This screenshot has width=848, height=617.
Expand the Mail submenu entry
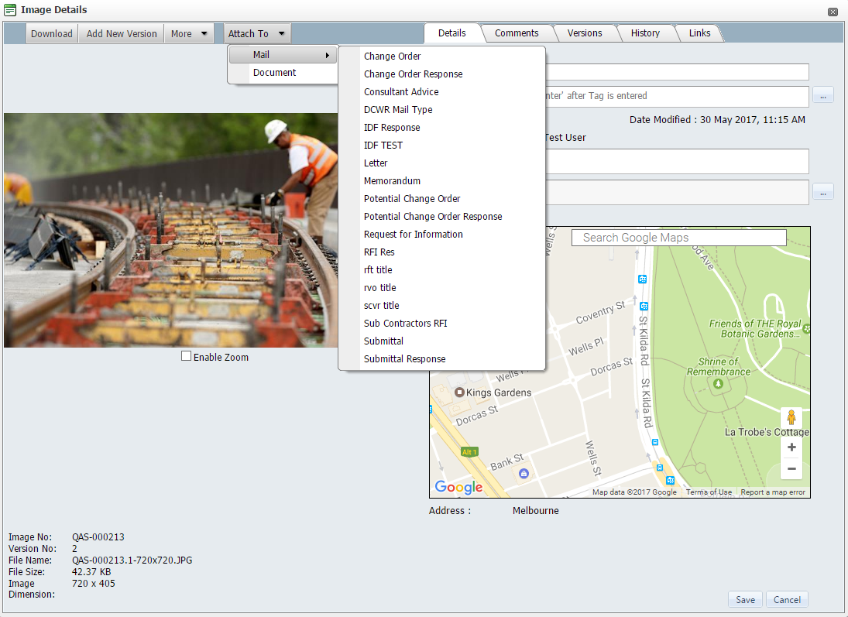coord(283,55)
